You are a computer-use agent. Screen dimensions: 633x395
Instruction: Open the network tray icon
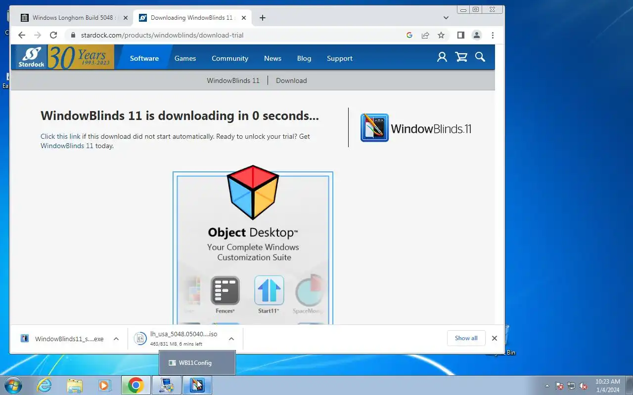point(571,386)
